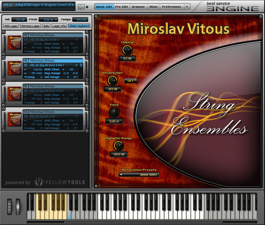265x225 pixels.
Task: Open layer 02 RF-HDD mode dropdown
Action: point(25,74)
